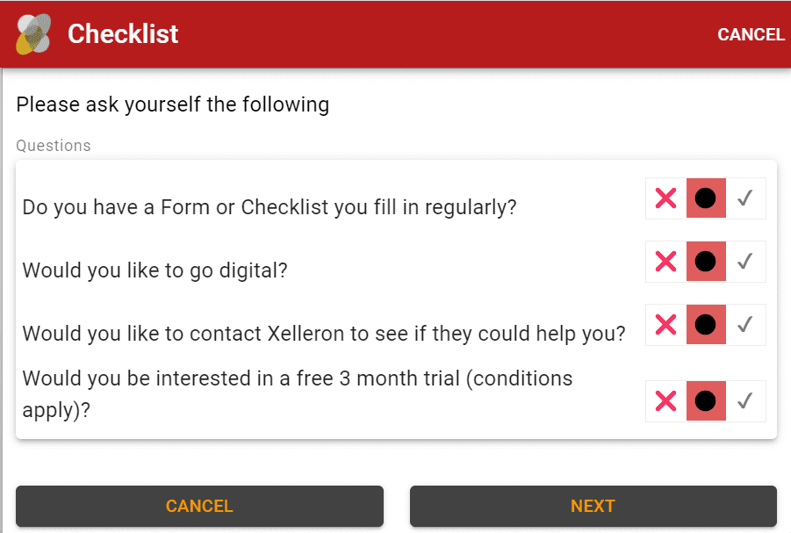Click the 'Checklist' header title
This screenshot has height=533, width=791.
[x=123, y=34]
